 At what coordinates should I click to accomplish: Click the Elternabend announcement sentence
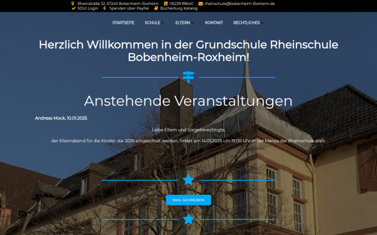pyautogui.click(x=188, y=141)
